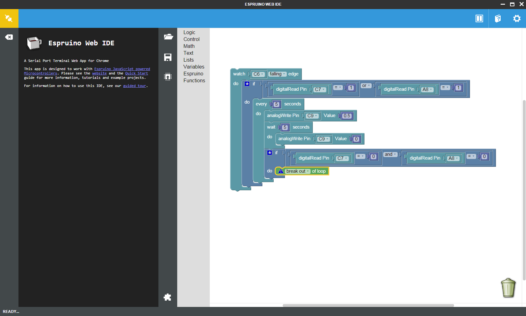
Task: Select the 'every' block label
Action: click(x=261, y=104)
